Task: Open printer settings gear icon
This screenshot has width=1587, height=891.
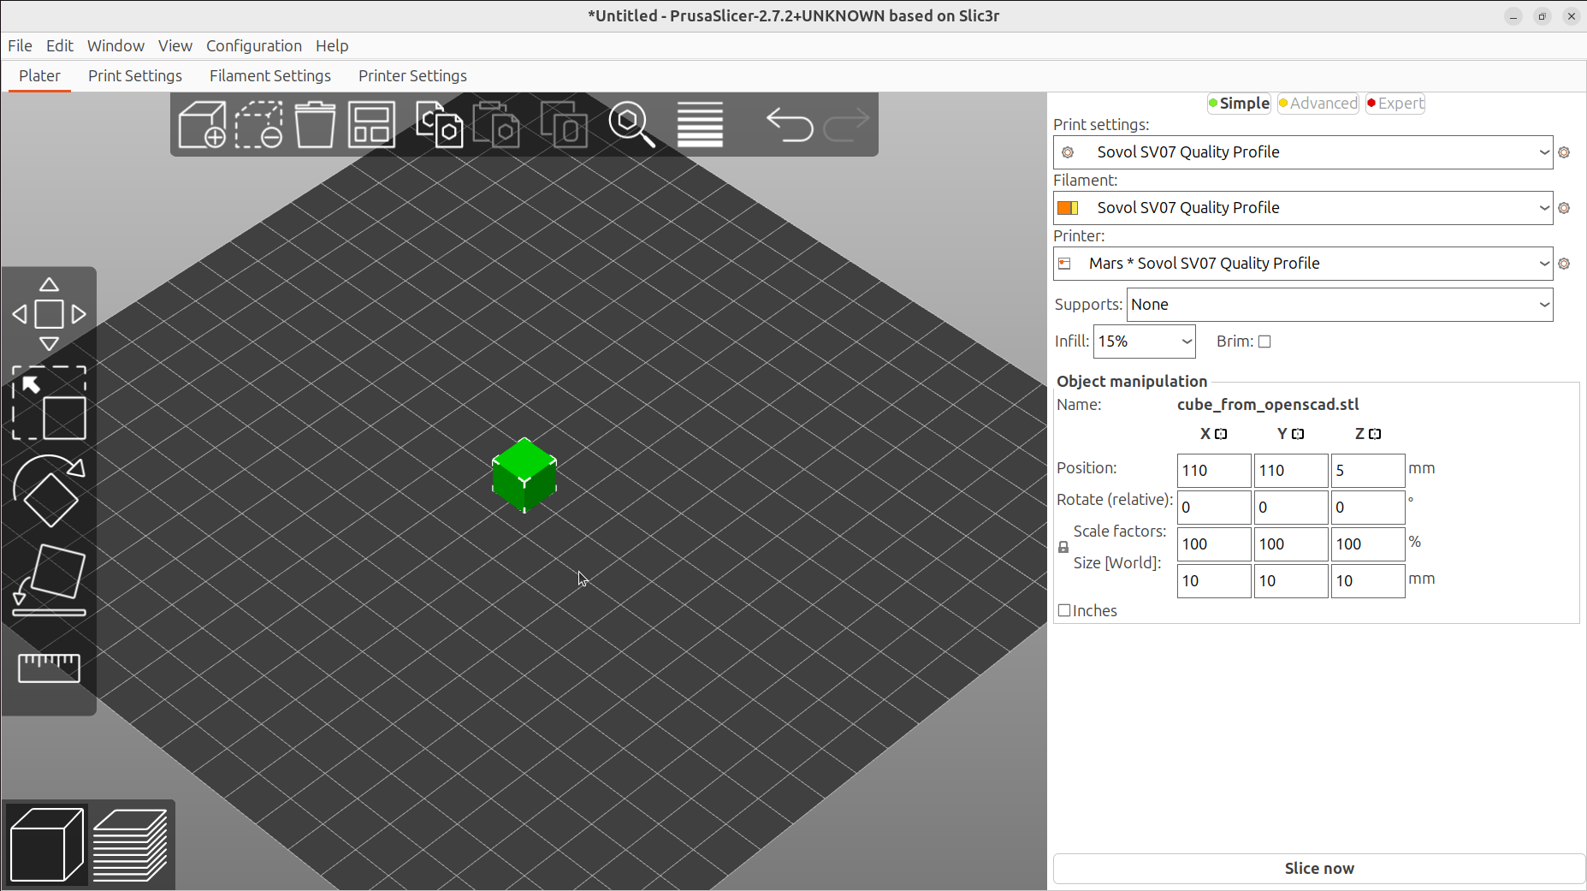Action: tap(1565, 264)
